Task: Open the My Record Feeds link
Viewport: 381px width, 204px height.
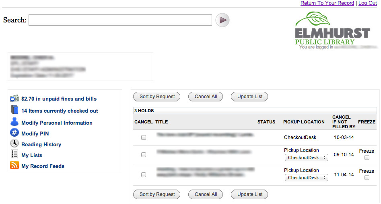Action: [x=43, y=166]
